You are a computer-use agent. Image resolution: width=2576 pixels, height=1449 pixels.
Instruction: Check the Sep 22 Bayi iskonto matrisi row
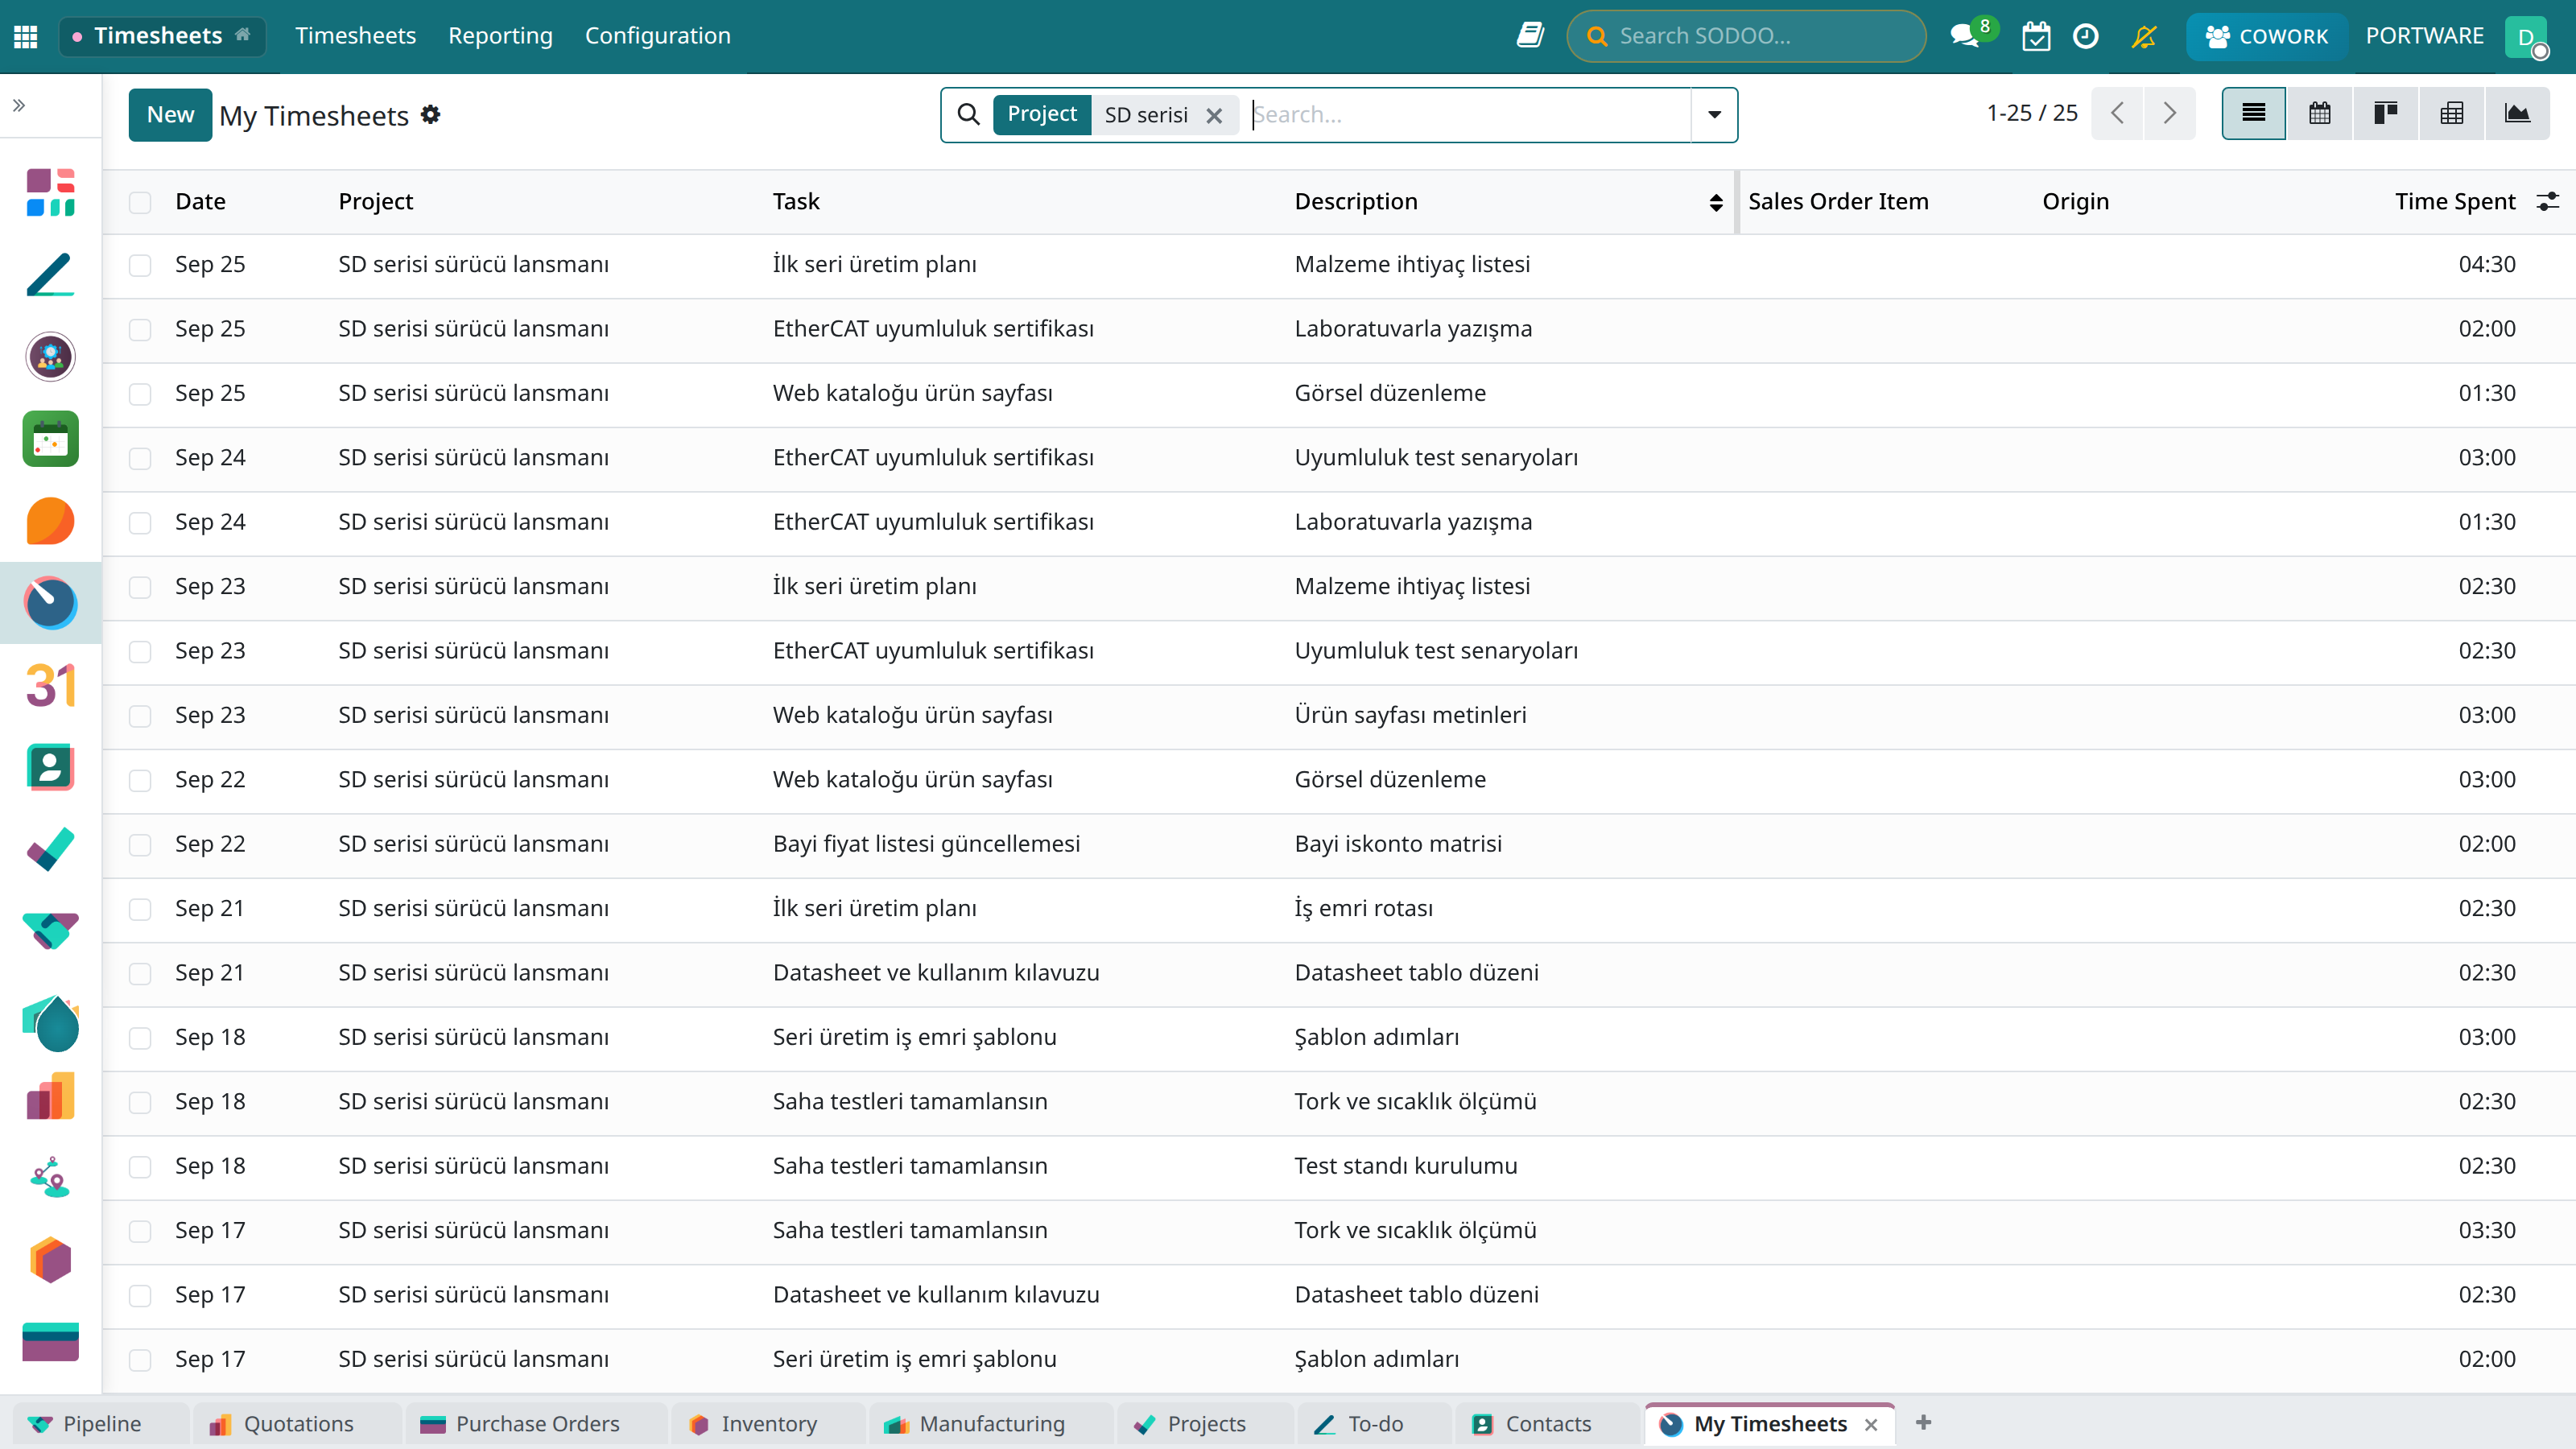coord(140,845)
